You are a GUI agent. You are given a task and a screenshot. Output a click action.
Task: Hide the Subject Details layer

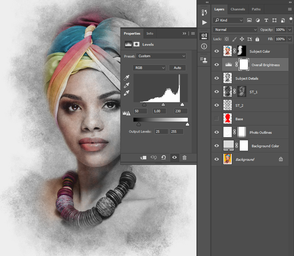[x=217, y=78]
